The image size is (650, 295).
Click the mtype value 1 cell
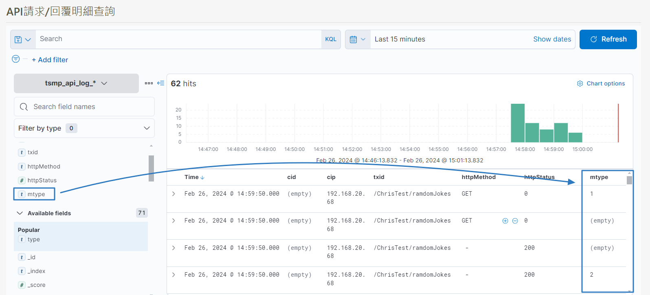(x=591, y=194)
